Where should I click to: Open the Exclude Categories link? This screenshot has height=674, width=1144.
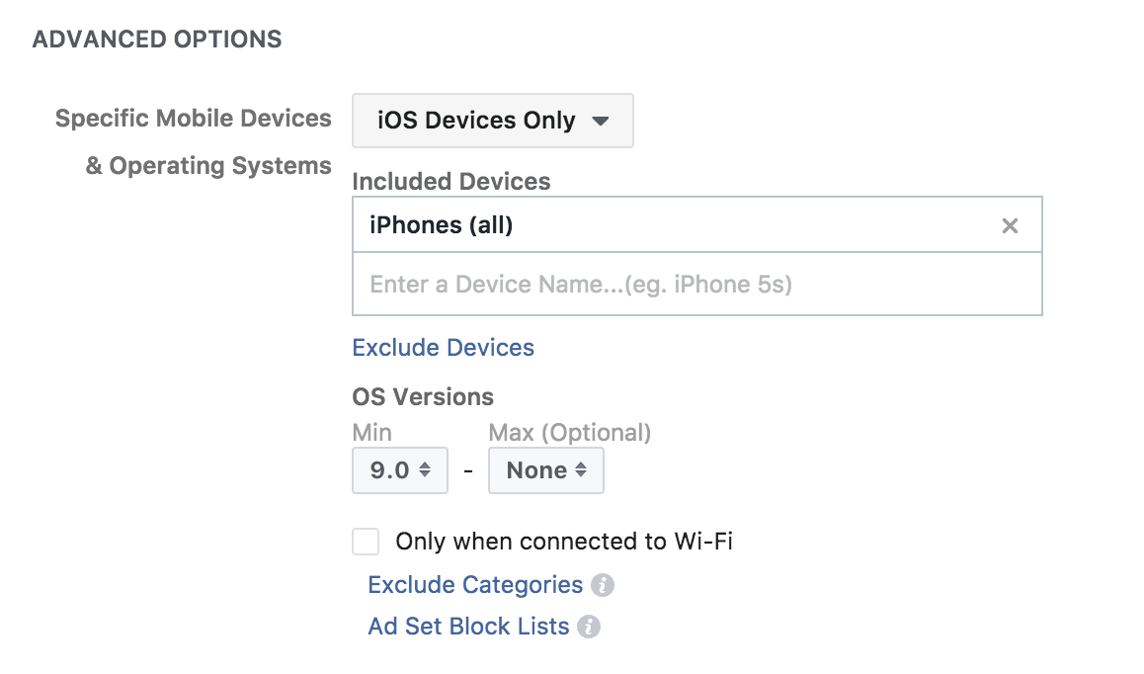[475, 585]
